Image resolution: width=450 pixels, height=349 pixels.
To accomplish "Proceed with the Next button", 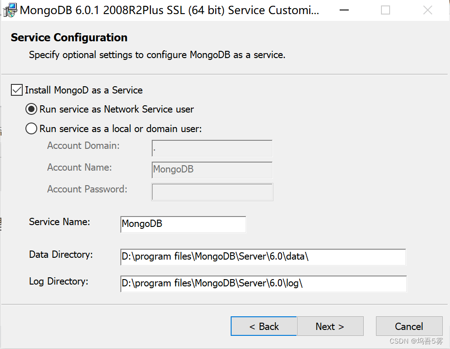I will click(330, 326).
